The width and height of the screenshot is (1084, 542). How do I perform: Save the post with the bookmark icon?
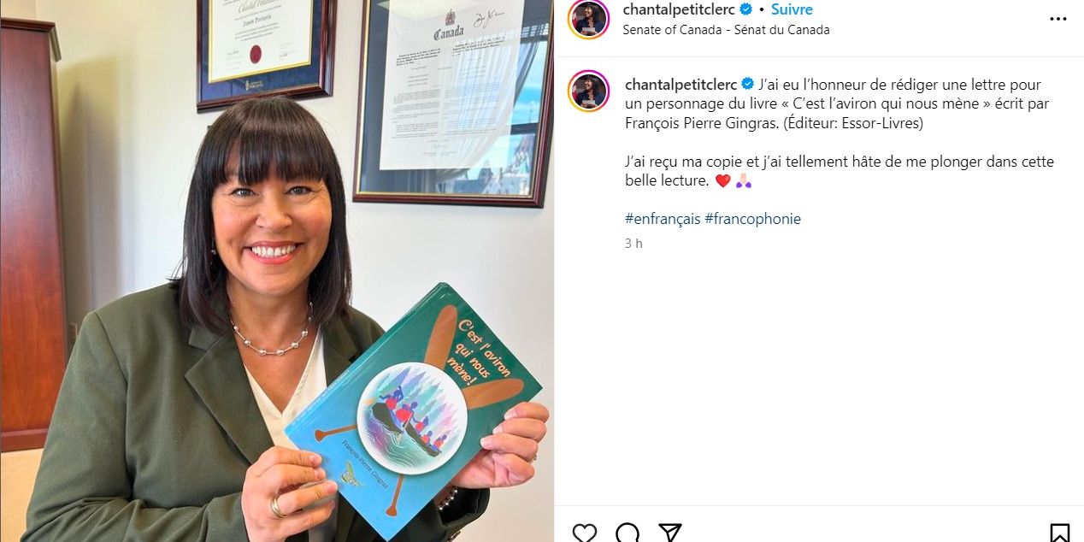[x=1059, y=533]
